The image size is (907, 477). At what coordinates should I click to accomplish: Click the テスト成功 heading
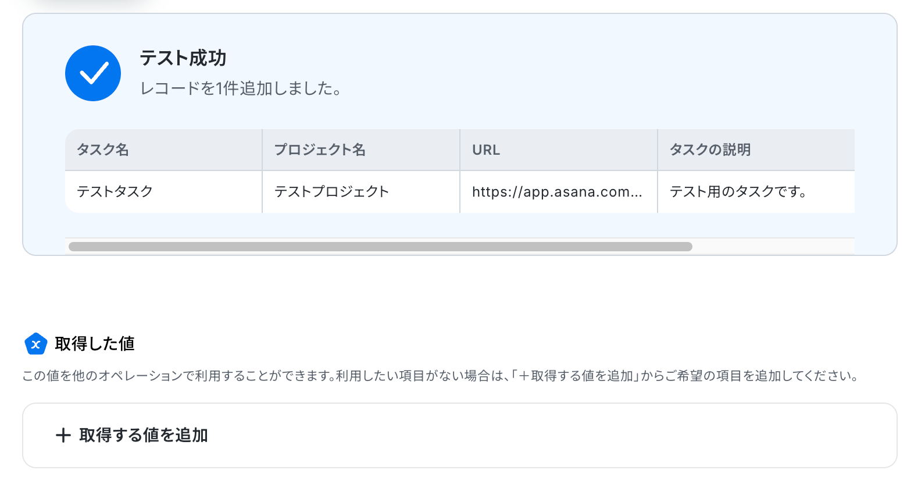coord(183,58)
